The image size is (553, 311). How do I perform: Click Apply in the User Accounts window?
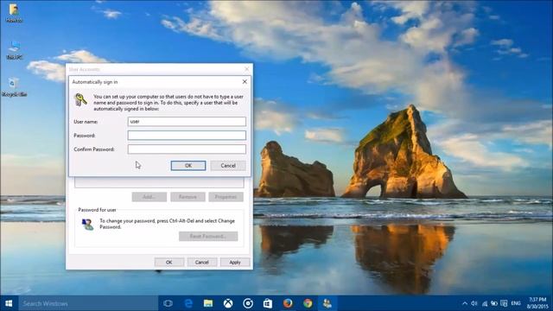point(235,262)
